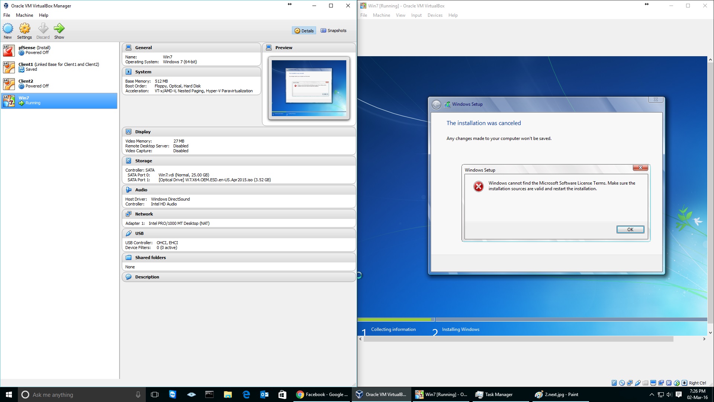Viewport: 714px width, 402px height.
Task: Click the back arrow in Windows Setup
Action: click(x=436, y=105)
